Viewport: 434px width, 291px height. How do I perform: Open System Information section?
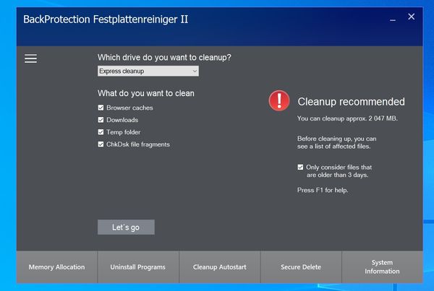tap(382, 267)
